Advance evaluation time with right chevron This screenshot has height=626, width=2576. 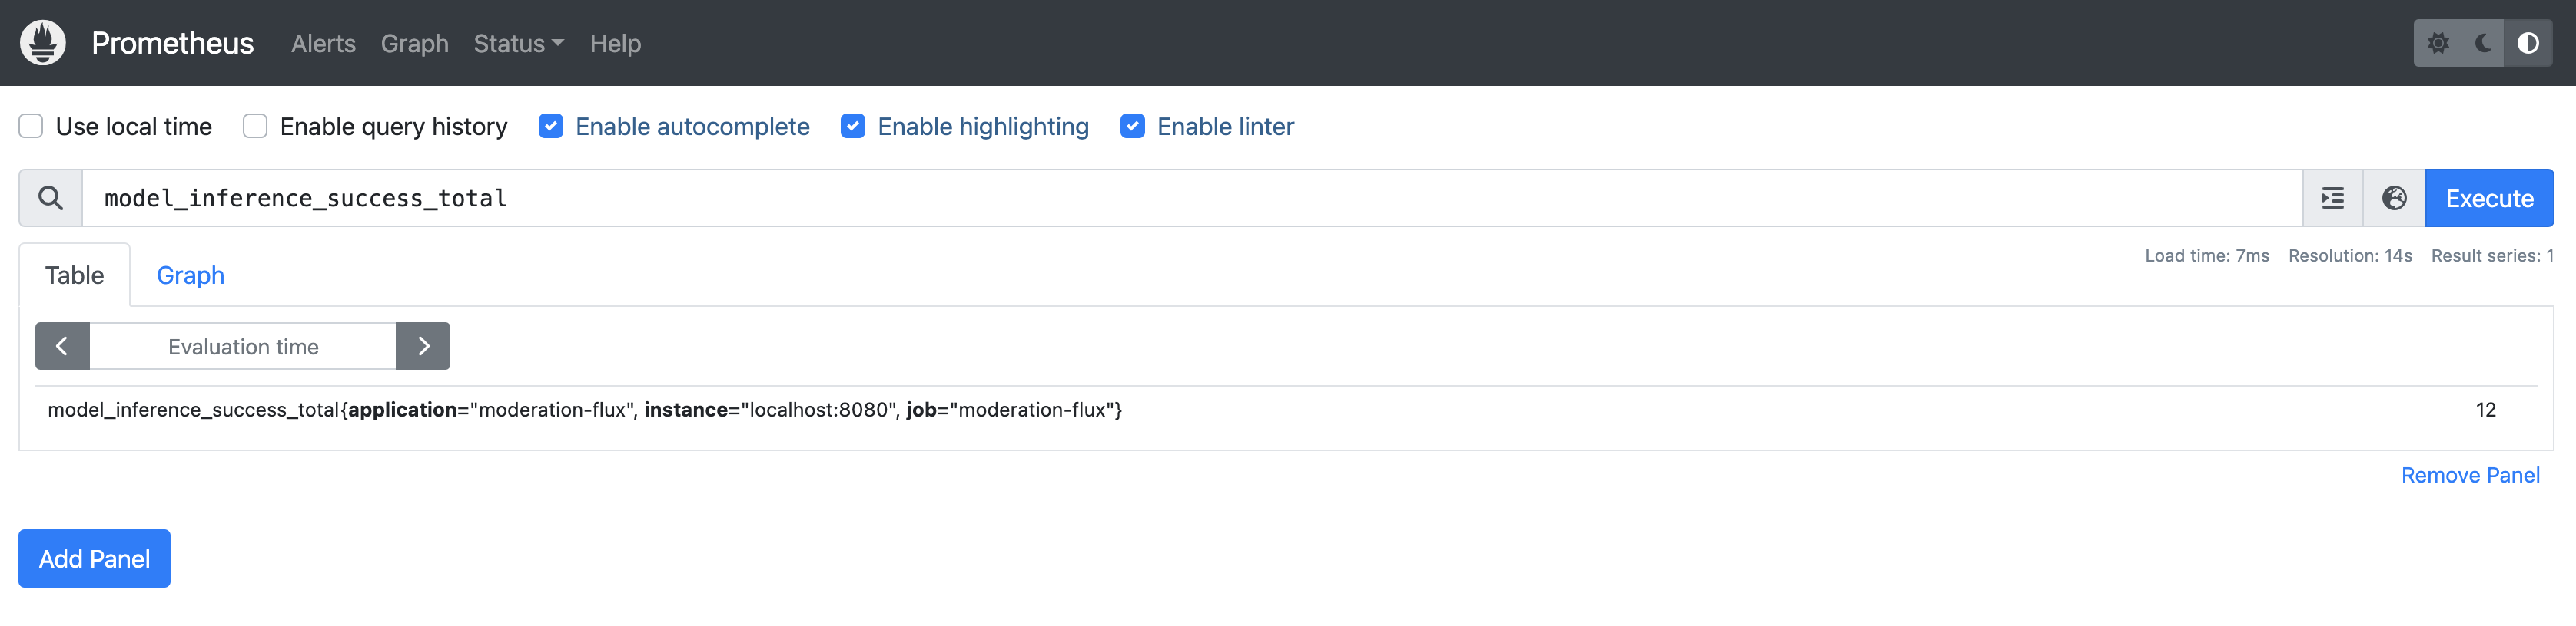point(423,345)
